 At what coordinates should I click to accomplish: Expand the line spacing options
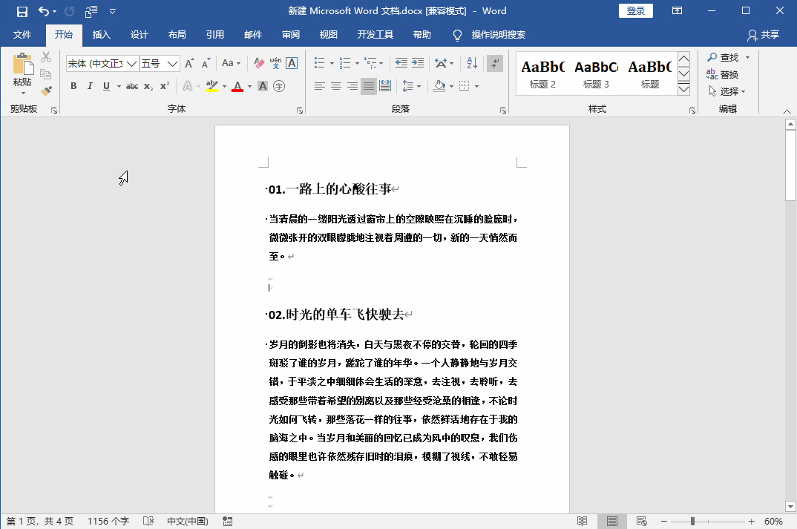coord(418,86)
